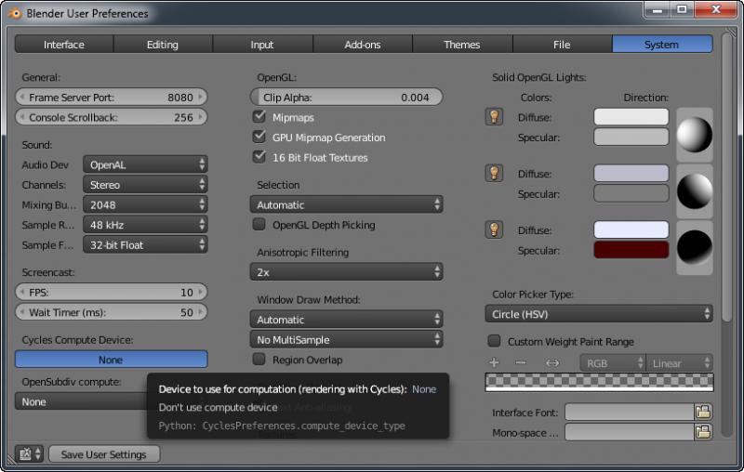Image resolution: width=744 pixels, height=472 pixels.
Task: Click third light Diffuse color swatch
Action: [x=631, y=229]
